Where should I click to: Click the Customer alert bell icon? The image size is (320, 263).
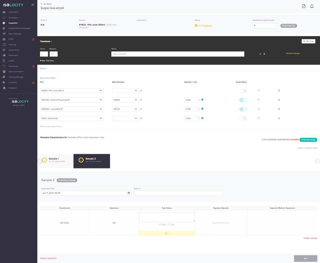pyautogui.click(x=33, y=83)
